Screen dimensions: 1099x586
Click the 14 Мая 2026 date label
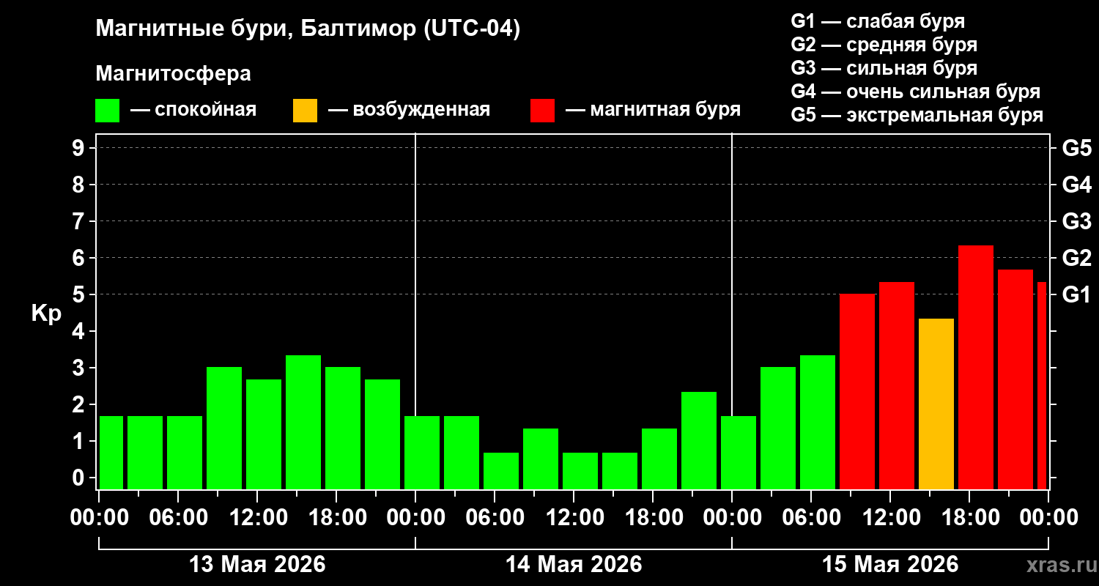tap(574, 565)
